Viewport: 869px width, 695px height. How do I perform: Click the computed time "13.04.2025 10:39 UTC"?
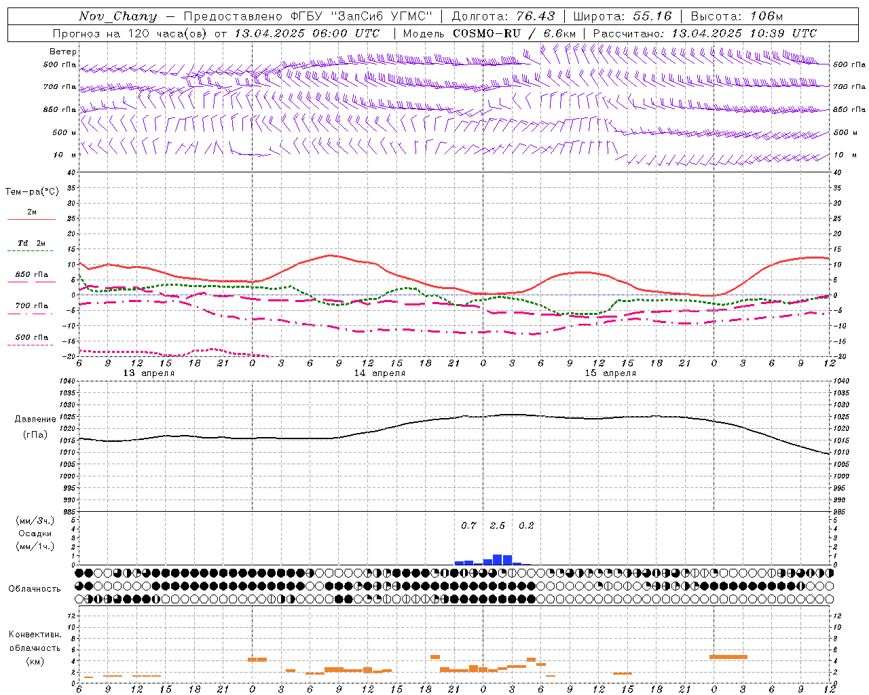pyautogui.click(x=744, y=33)
